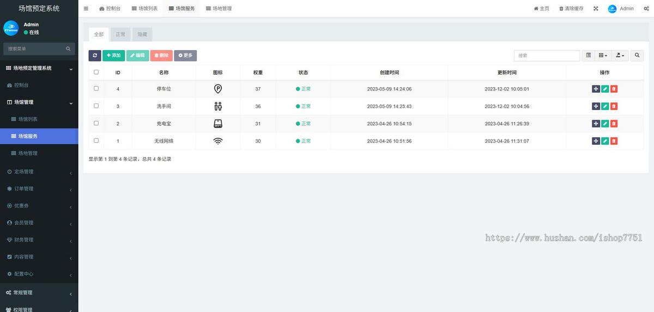
Task: Open the 场馆列表 top navigation tab
Action: [144, 9]
